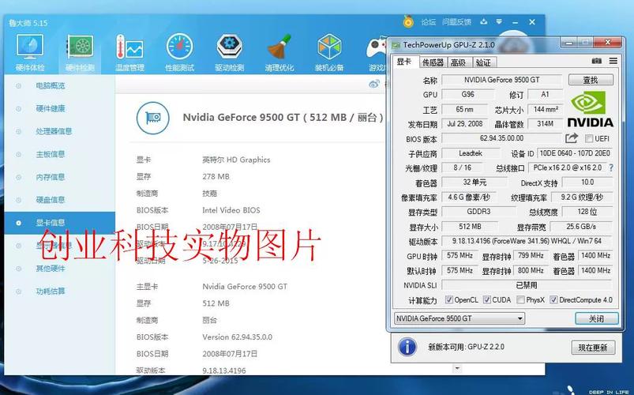Screen dimensions: 634x395
Task: Toggle the DirectCompute 4.0 checkbox
Action: pyautogui.click(x=553, y=300)
